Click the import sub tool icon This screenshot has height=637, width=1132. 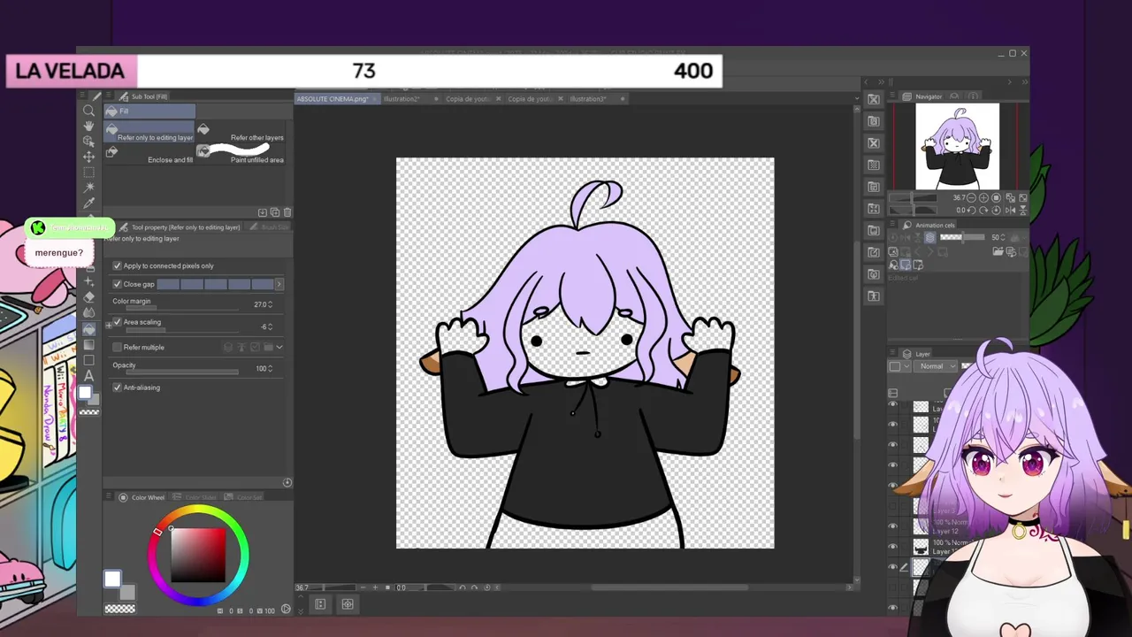pyautogui.click(x=263, y=212)
